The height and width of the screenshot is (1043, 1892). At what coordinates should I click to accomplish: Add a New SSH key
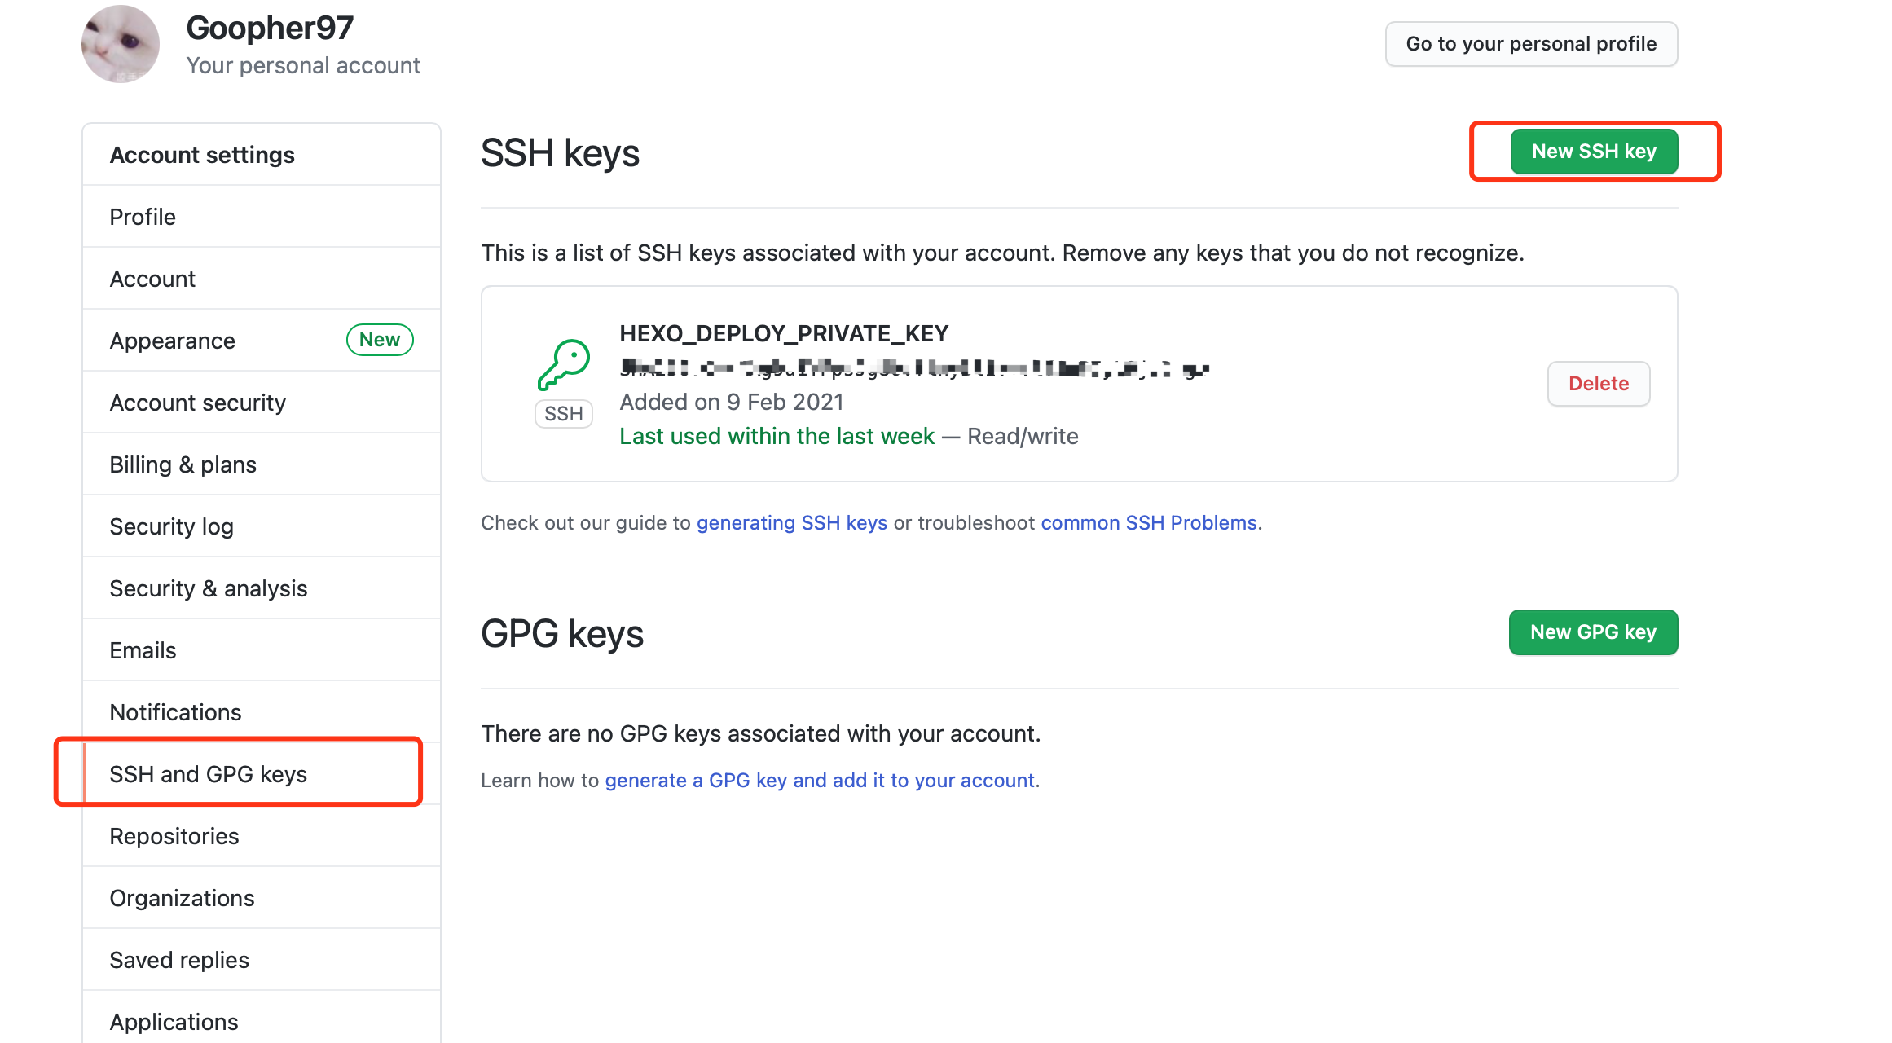[x=1594, y=152]
